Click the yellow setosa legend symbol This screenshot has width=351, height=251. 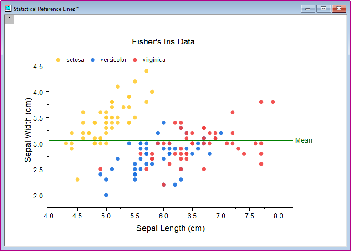pyautogui.click(x=58, y=60)
